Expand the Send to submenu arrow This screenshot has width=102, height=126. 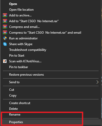97,82
